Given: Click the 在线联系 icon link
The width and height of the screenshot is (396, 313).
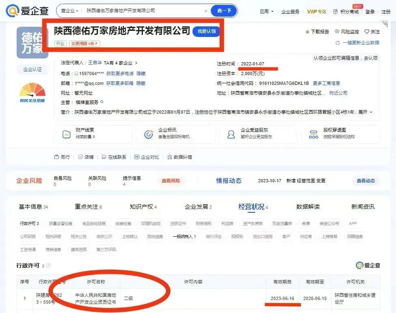Looking at the screenshot, I should point(114,157).
